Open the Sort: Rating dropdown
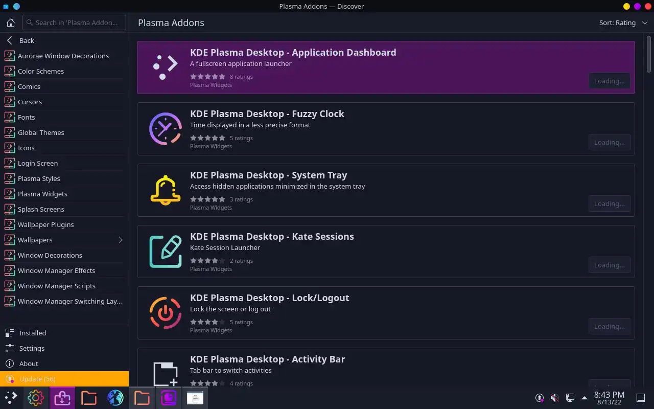Screen dimensions: 654x409 coord(623,22)
